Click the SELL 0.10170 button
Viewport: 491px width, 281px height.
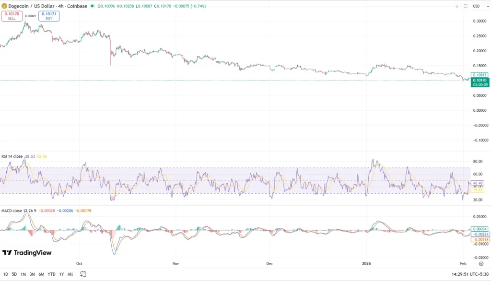coord(12,16)
